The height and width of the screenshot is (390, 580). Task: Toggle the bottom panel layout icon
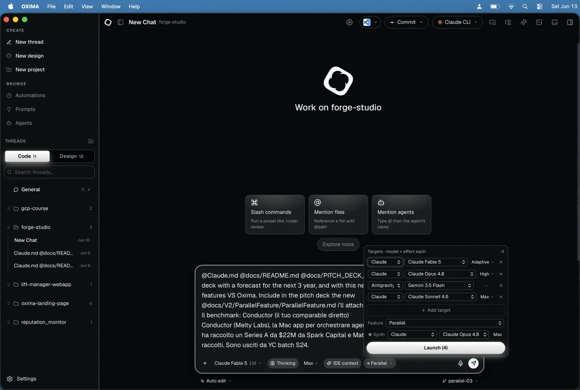click(x=555, y=22)
